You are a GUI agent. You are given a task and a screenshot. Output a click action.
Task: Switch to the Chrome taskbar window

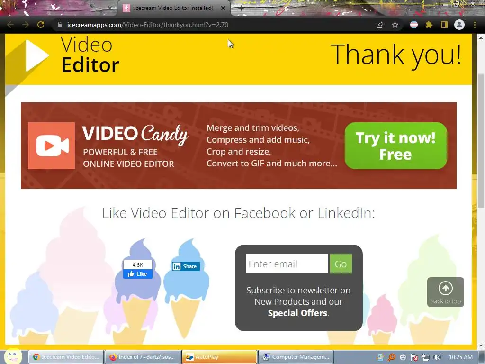coord(66,357)
